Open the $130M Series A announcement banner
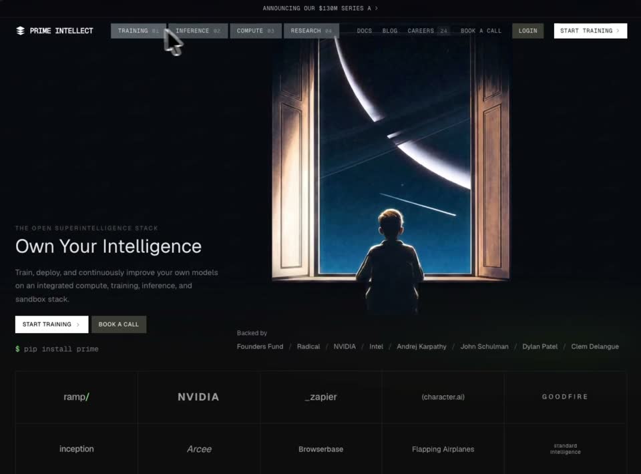 pyautogui.click(x=320, y=8)
